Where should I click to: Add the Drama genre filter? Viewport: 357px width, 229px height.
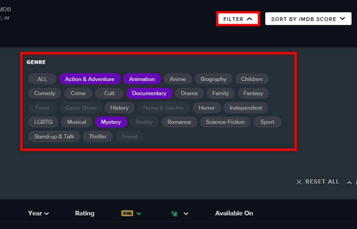[189, 93]
